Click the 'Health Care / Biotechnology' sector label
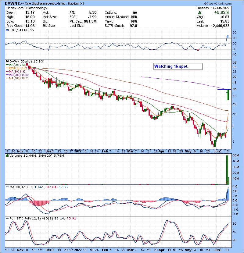Viewport: 244px width, 253px height. click(27, 8)
